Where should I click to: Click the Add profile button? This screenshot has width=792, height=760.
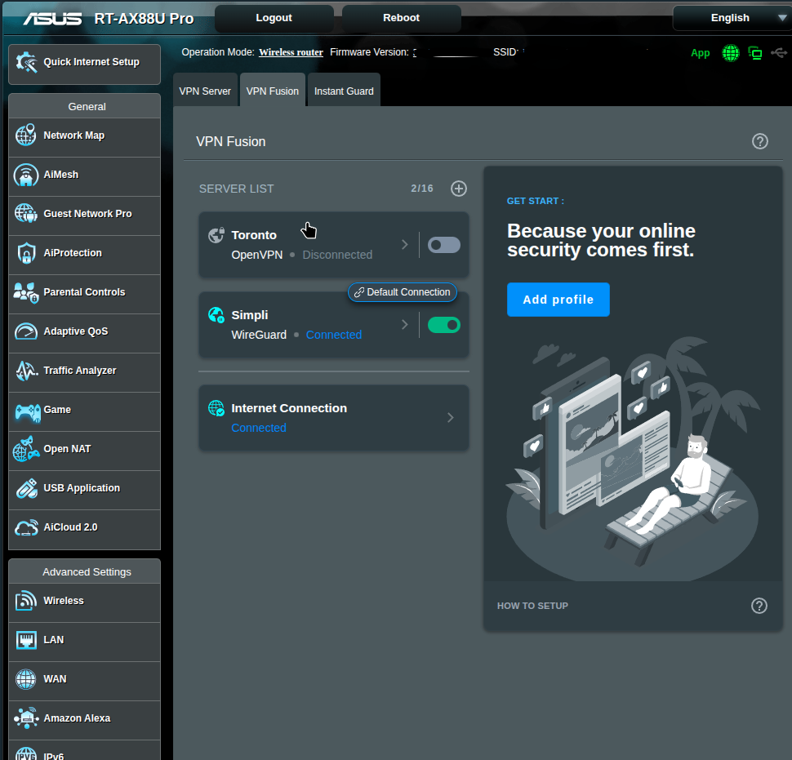558,300
